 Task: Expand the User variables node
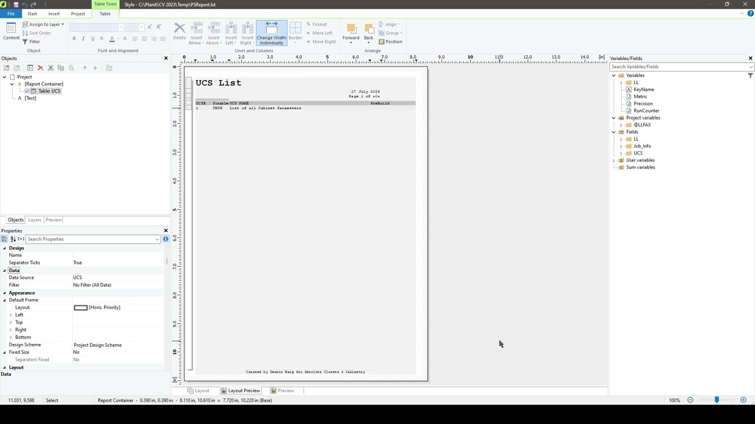pyautogui.click(x=613, y=160)
